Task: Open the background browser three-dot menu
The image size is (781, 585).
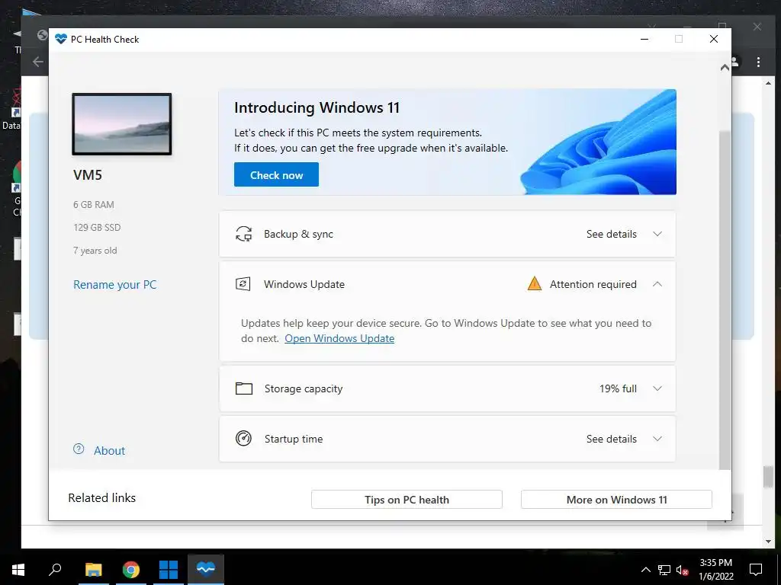Action: coord(758,62)
